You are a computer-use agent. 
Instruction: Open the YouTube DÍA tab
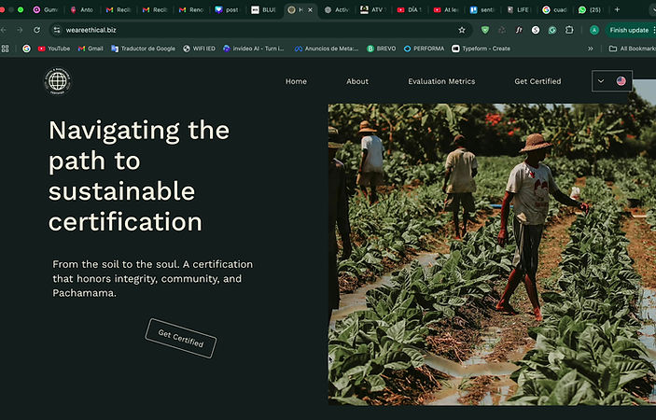pos(409,9)
